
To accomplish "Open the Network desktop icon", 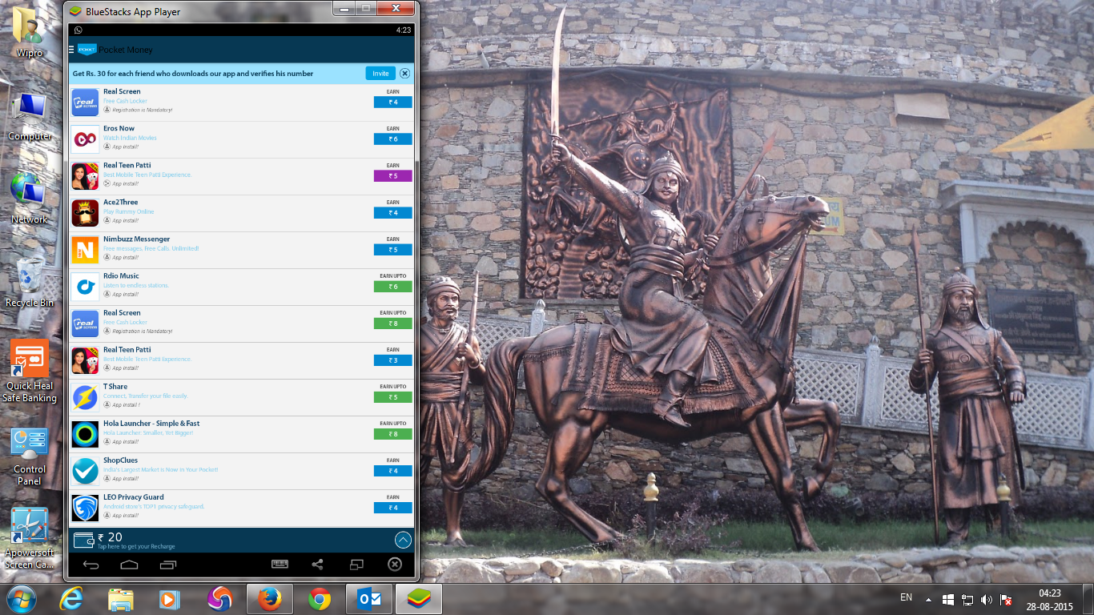I will click(x=29, y=199).
